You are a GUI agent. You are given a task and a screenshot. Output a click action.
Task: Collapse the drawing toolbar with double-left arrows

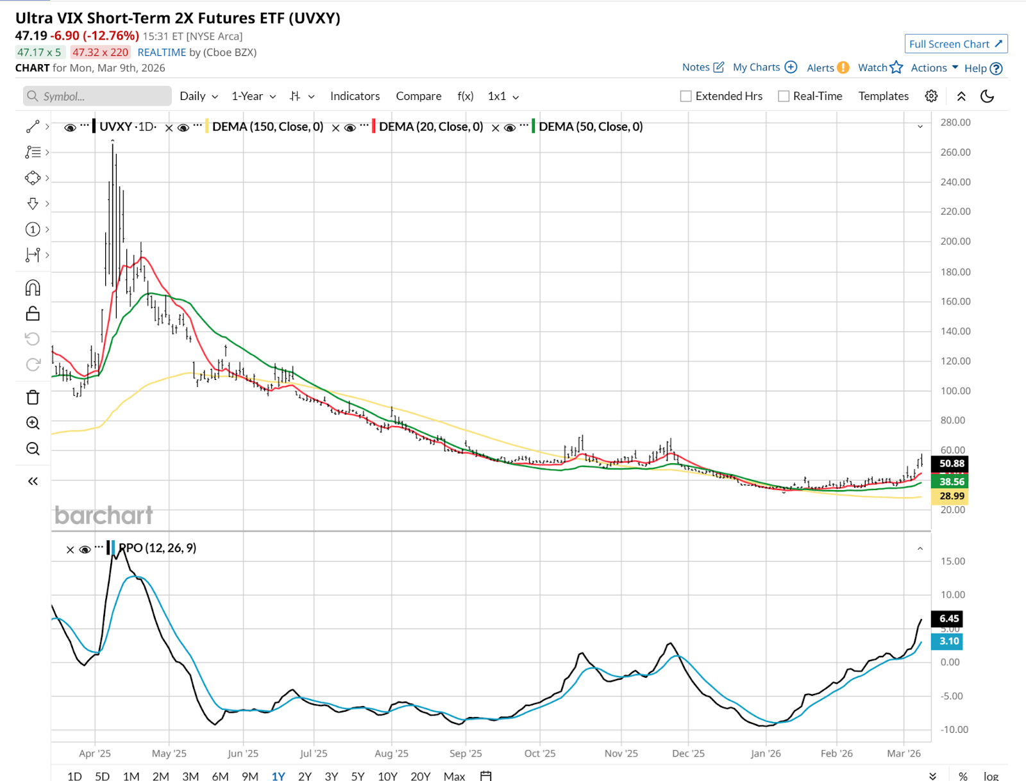[x=33, y=481]
